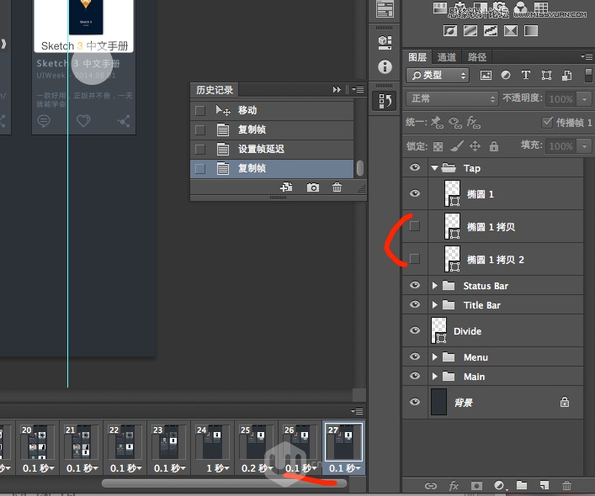Create new document from current state icon
The height and width of the screenshot is (496, 595).
click(x=286, y=187)
